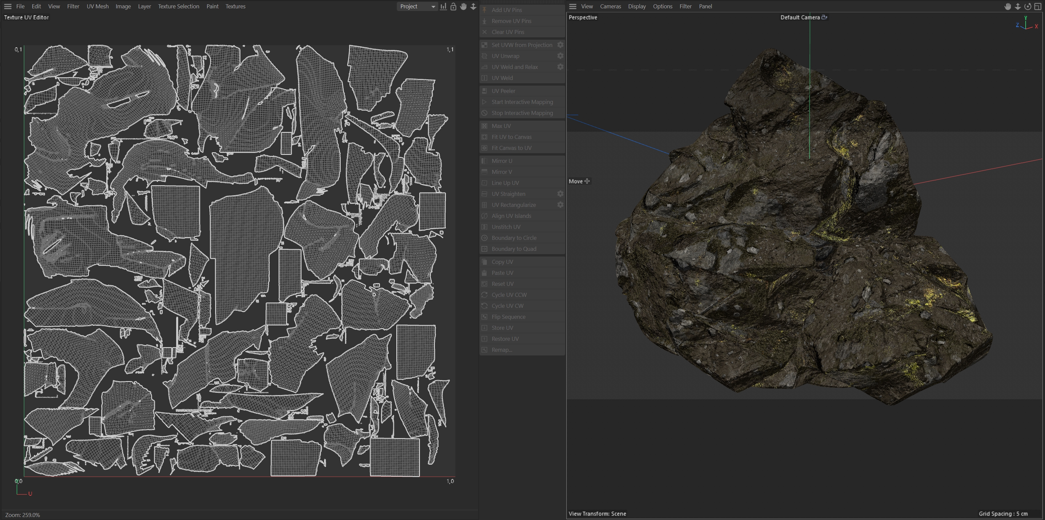Toggle the active view layout icon
Viewport: 1045px width, 520px height.
pos(1038,6)
